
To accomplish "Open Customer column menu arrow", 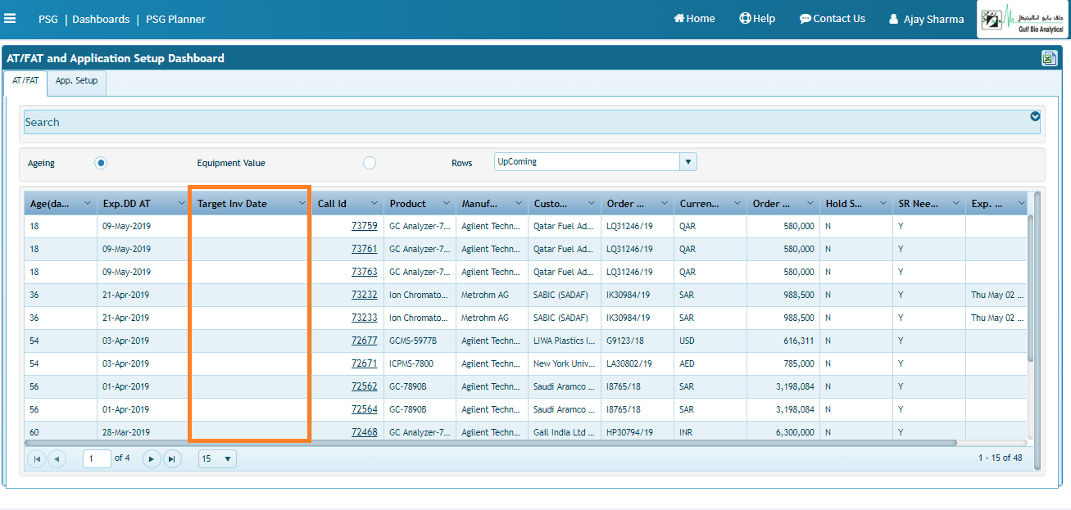I will coord(591,203).
